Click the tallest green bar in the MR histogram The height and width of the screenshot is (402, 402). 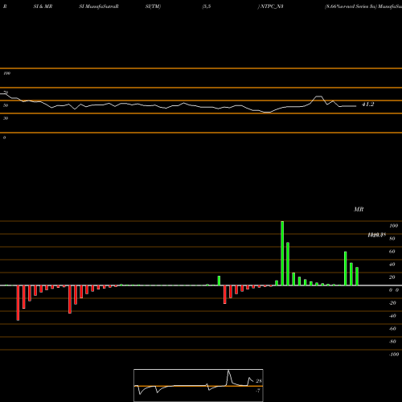[282, 253]
